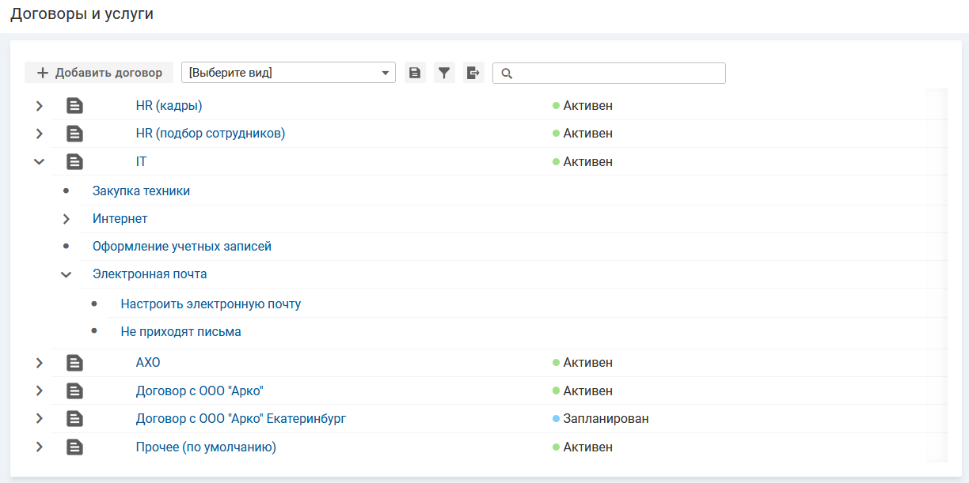The height and width of the screenshot is (483, 969).
Task: Click the document icon beside IT contract
Action: coord(74,162)
